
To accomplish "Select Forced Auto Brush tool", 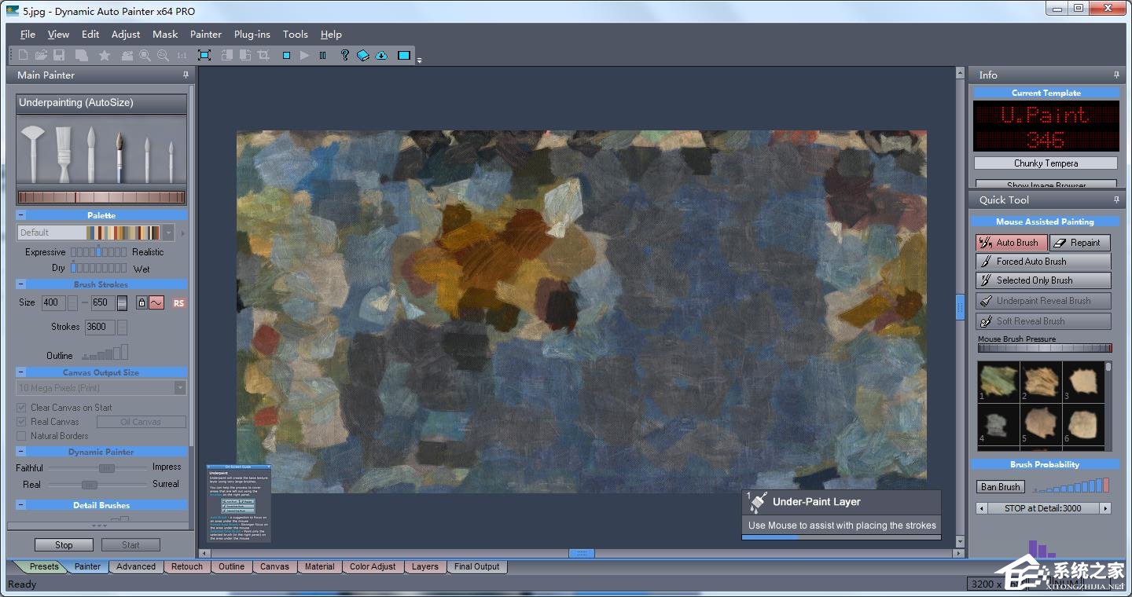I will tap(1043, 262).
